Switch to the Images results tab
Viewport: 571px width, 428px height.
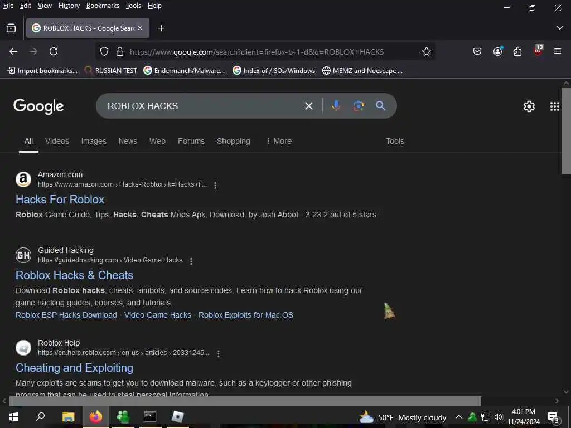[94, 141]
